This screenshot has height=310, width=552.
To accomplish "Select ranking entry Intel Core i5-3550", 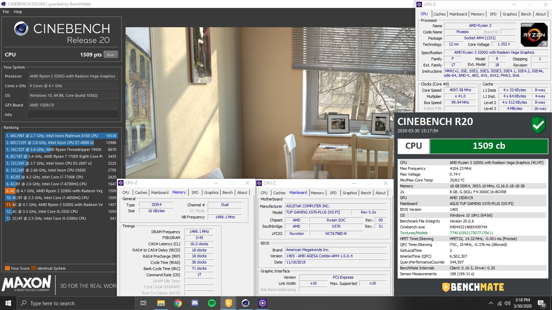I will point(61,211).
